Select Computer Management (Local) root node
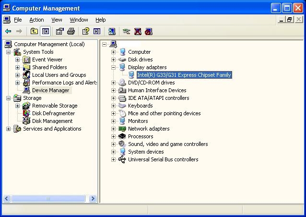 49,44
